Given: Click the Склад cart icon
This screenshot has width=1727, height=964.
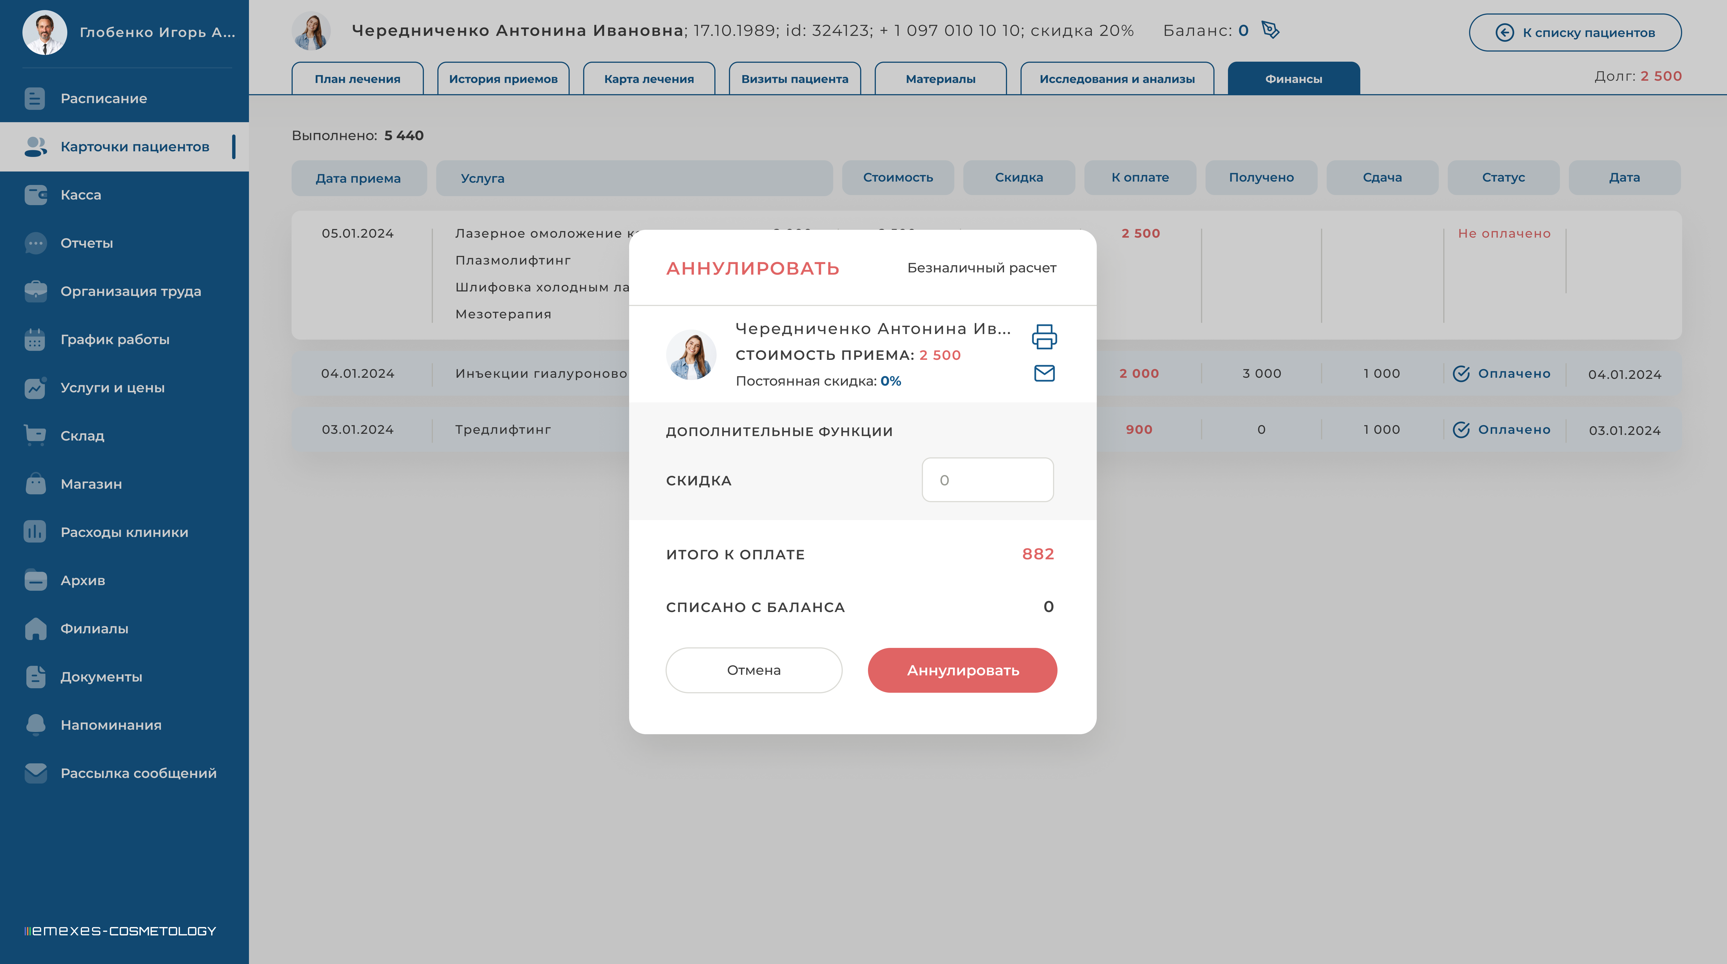Looking at the screenshot, I should (35, 435).
